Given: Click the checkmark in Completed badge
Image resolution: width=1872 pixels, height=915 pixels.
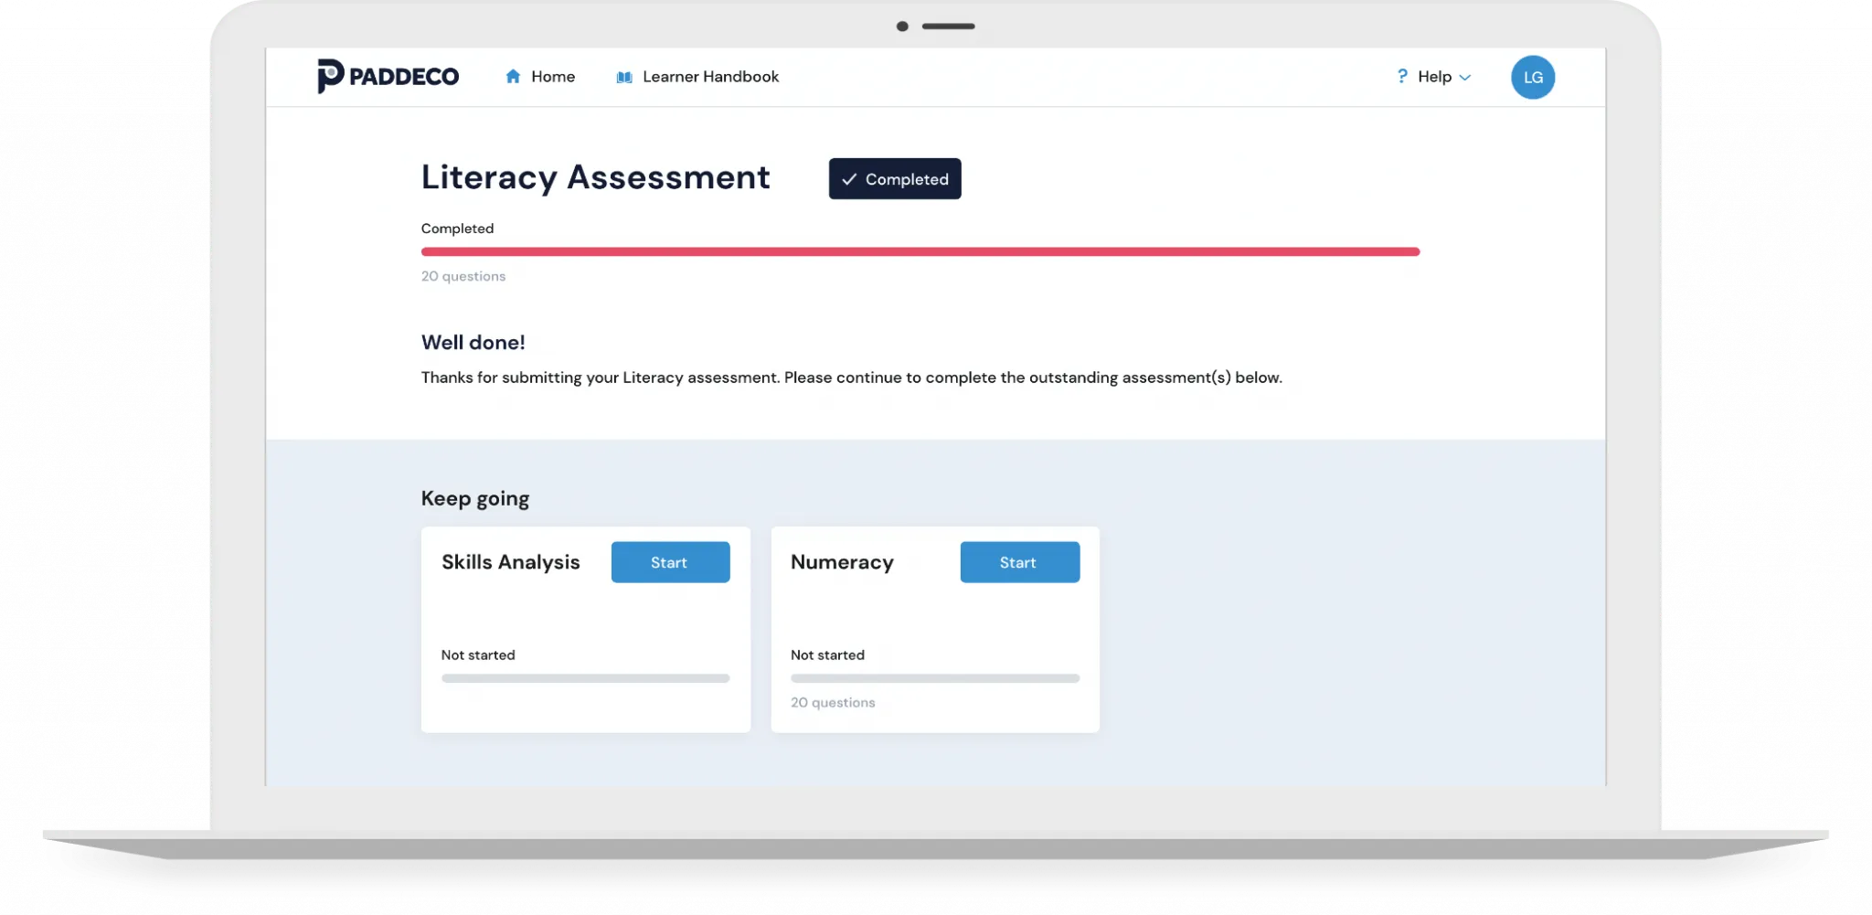Looking at the screenshot, I should (x=849, y=180).
